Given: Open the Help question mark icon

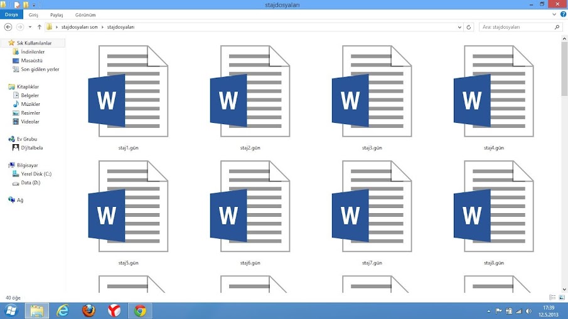Looking at the screenshot, I should point(563,14).
